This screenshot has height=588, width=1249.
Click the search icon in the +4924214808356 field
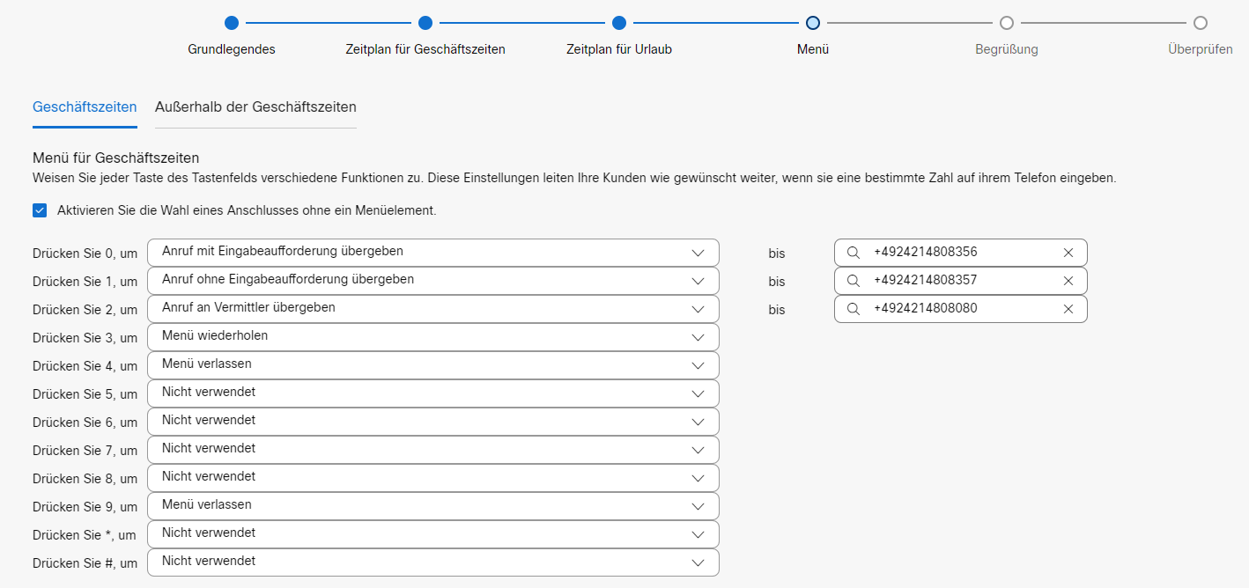[x=853, y=253]
